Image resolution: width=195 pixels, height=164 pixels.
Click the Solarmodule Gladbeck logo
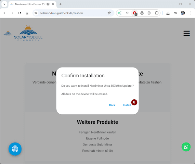28,33
